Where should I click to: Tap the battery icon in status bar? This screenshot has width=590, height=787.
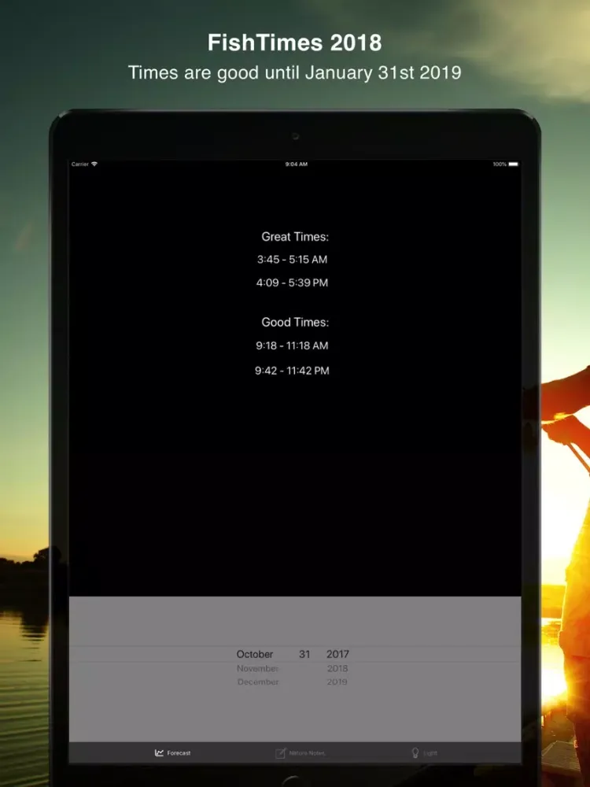pos(513,164)
